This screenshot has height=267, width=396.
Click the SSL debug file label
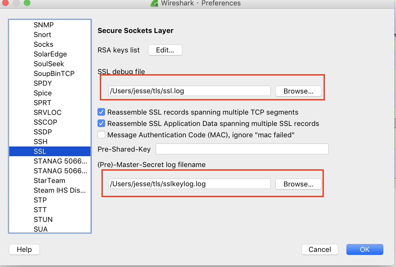[121, 72]
